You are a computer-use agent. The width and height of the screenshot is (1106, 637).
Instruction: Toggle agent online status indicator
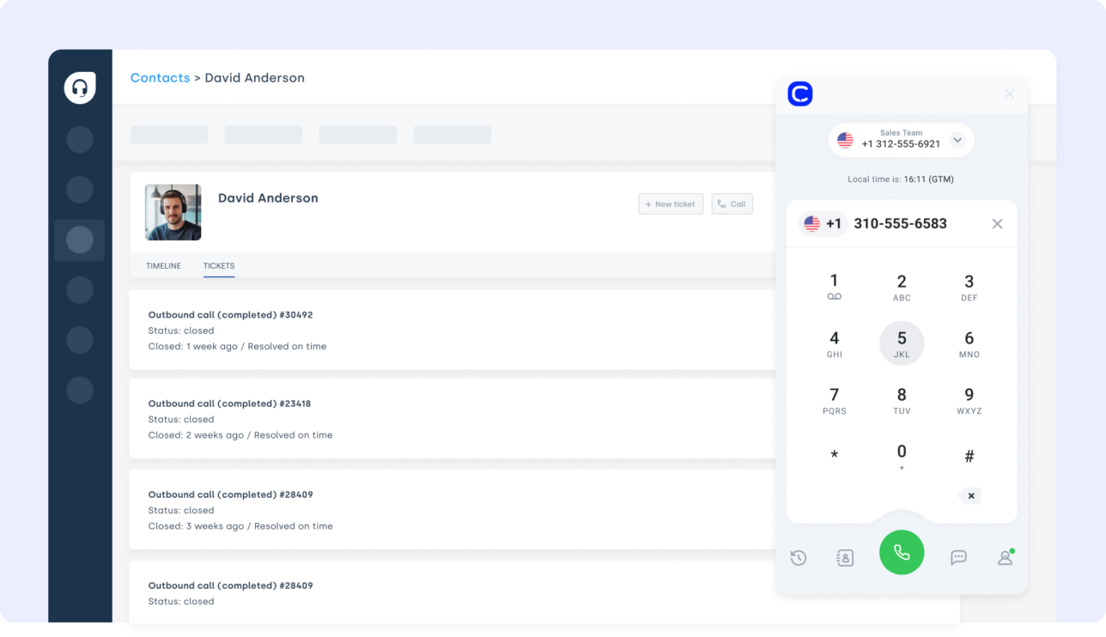pos(1013,549)
